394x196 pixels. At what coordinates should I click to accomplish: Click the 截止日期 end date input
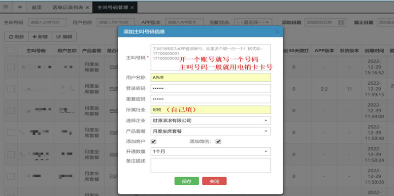[386, 22]
